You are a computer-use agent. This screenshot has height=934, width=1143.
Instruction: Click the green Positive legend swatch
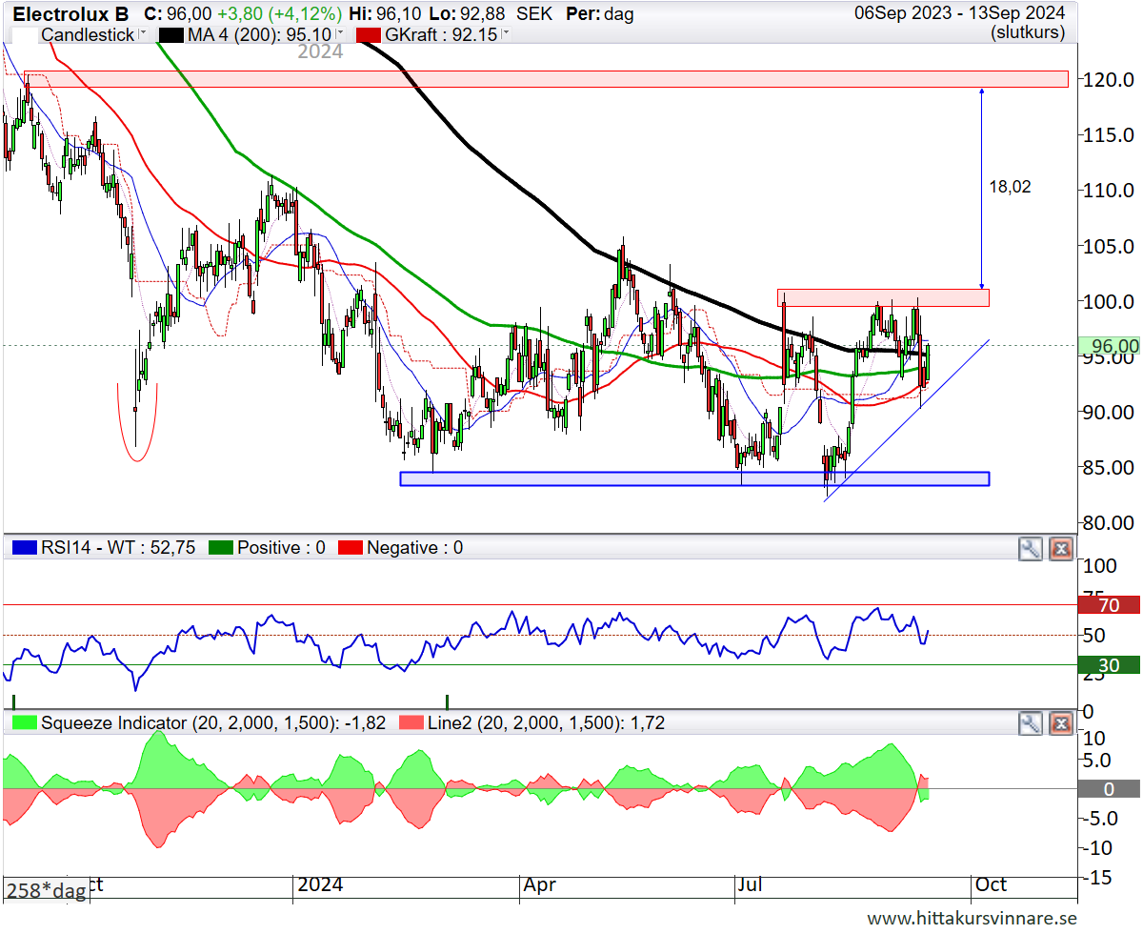[221, 548]
